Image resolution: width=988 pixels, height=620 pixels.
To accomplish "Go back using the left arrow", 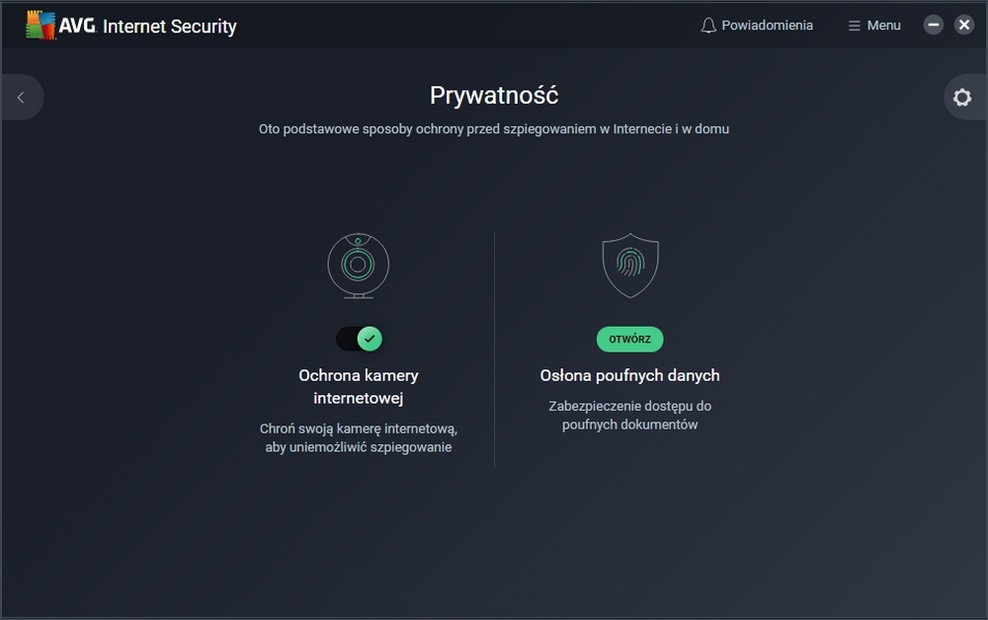I will pos(21,97).
